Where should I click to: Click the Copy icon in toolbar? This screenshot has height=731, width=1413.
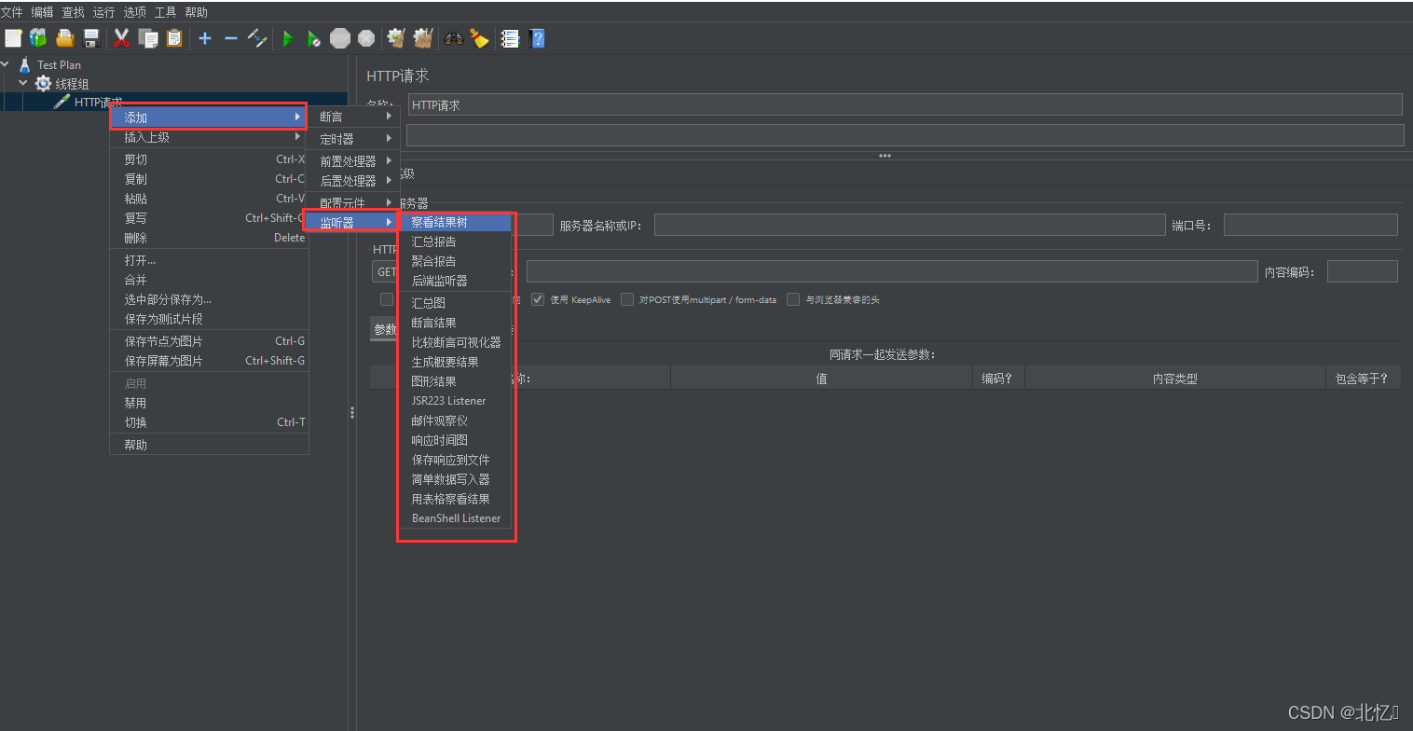pyautogui.click(x=147, y=38)
